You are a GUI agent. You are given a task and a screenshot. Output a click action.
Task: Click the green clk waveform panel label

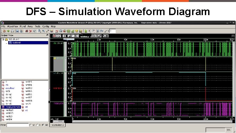[x=58, y=43]
